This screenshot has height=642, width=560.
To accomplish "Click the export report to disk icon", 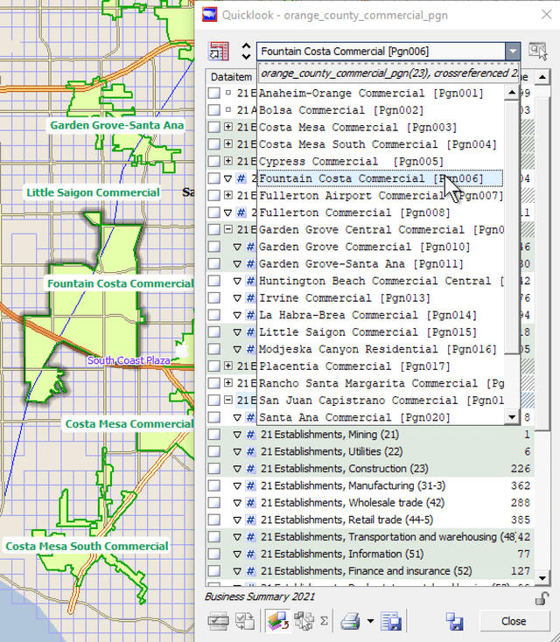I will (391, 621).
